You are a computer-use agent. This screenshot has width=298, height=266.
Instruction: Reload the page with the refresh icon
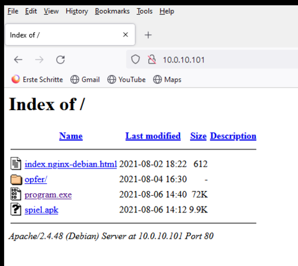[x=60, y=60]
